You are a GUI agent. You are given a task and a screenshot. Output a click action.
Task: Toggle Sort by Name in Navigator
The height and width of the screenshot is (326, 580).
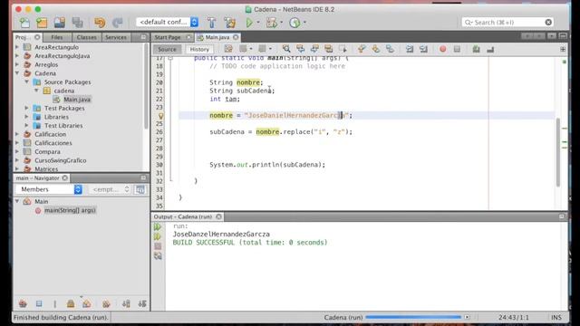[126, 304]
